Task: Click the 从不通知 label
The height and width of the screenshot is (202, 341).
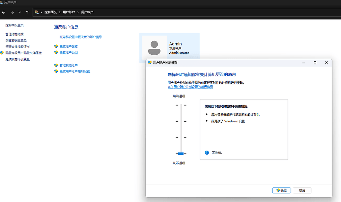Action: click(x=179, y=163)
